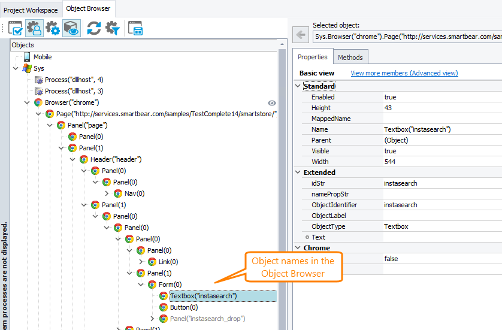Click the eye icon on Browser("chrome") row
This screenshot has height=330, width=502.
[271, 102]
